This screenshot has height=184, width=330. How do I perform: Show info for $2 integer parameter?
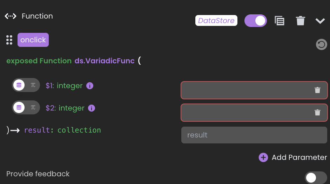[91, 108]
